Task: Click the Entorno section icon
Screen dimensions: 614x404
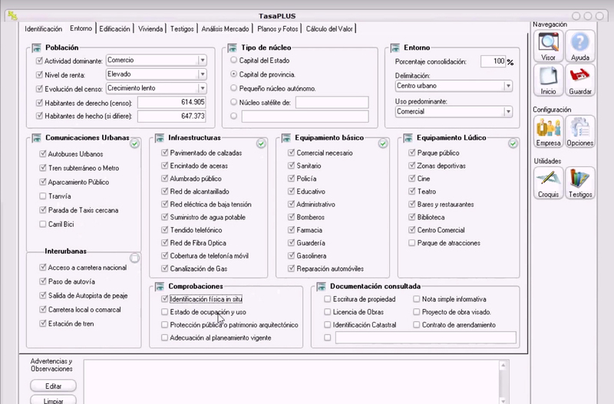Action: coord(395,48)
